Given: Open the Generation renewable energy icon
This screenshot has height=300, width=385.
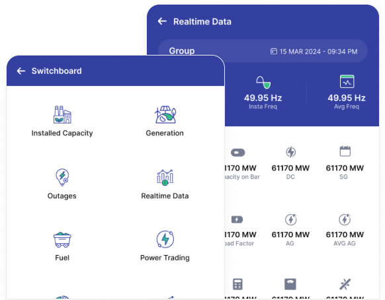Looking at the screenshot, I should (165, 114).
